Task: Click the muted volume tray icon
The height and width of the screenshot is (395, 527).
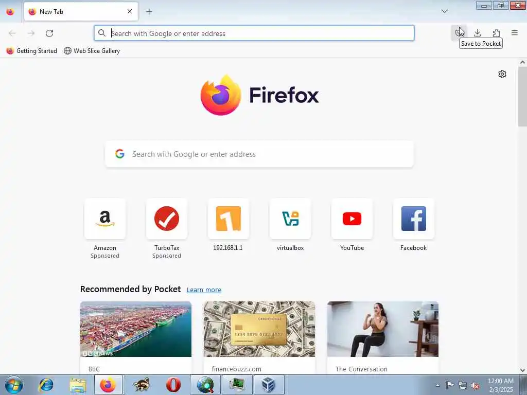Action: tap(475, 385)
